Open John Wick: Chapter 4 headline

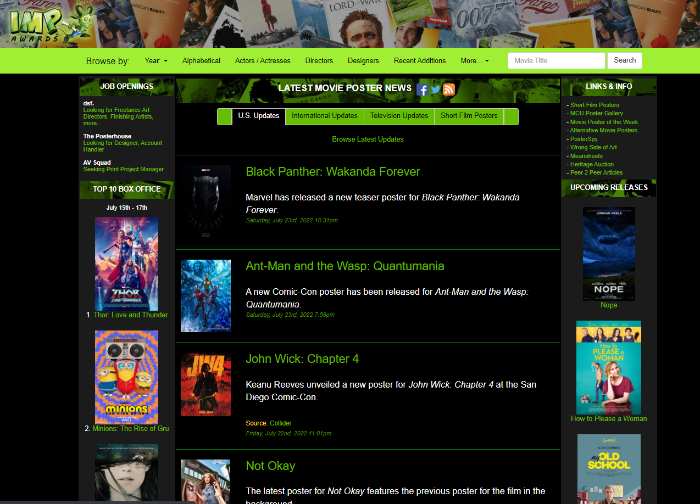[302, 359]
